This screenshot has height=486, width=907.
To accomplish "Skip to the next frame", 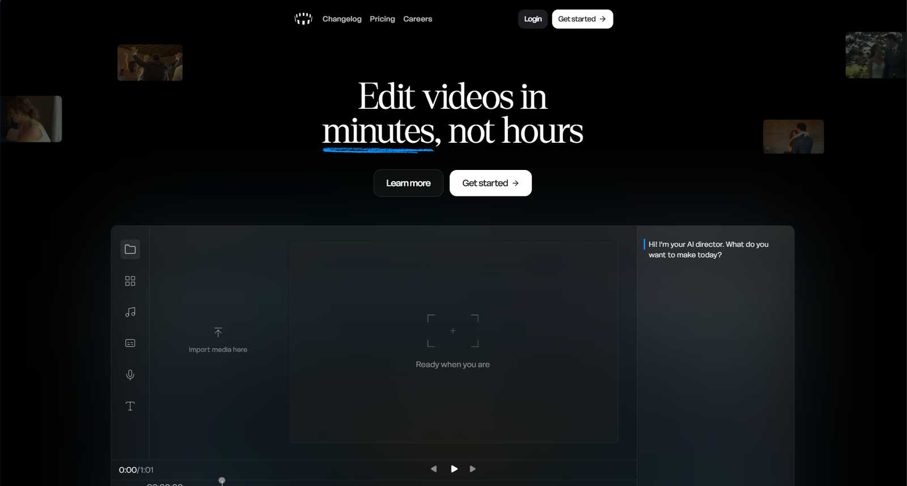I will point(473,469).
